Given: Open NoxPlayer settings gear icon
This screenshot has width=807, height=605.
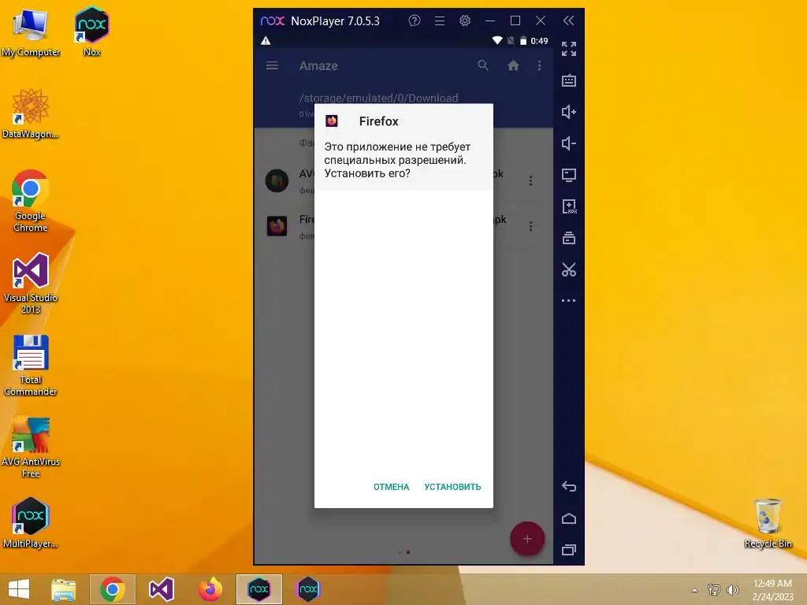Looking at the screenshot, I should (465, 20).
